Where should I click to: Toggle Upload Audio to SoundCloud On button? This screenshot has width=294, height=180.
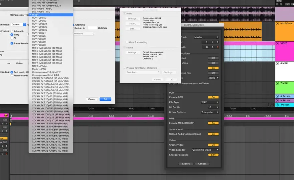(x=213, y=134)
